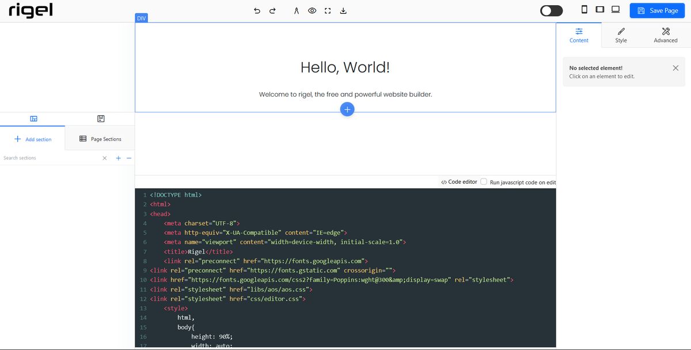Click the redo arrow icon
This screenshot has width=691, height=350.
(x=272, y=10)
